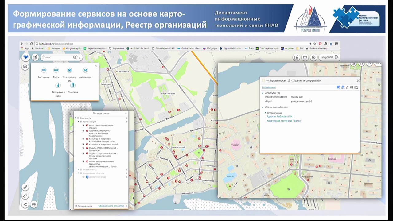The width and height of the screenshot is (393, 221).
Task: Click the highlight-object icon in info panel
Action: click(x=343, y=87)
